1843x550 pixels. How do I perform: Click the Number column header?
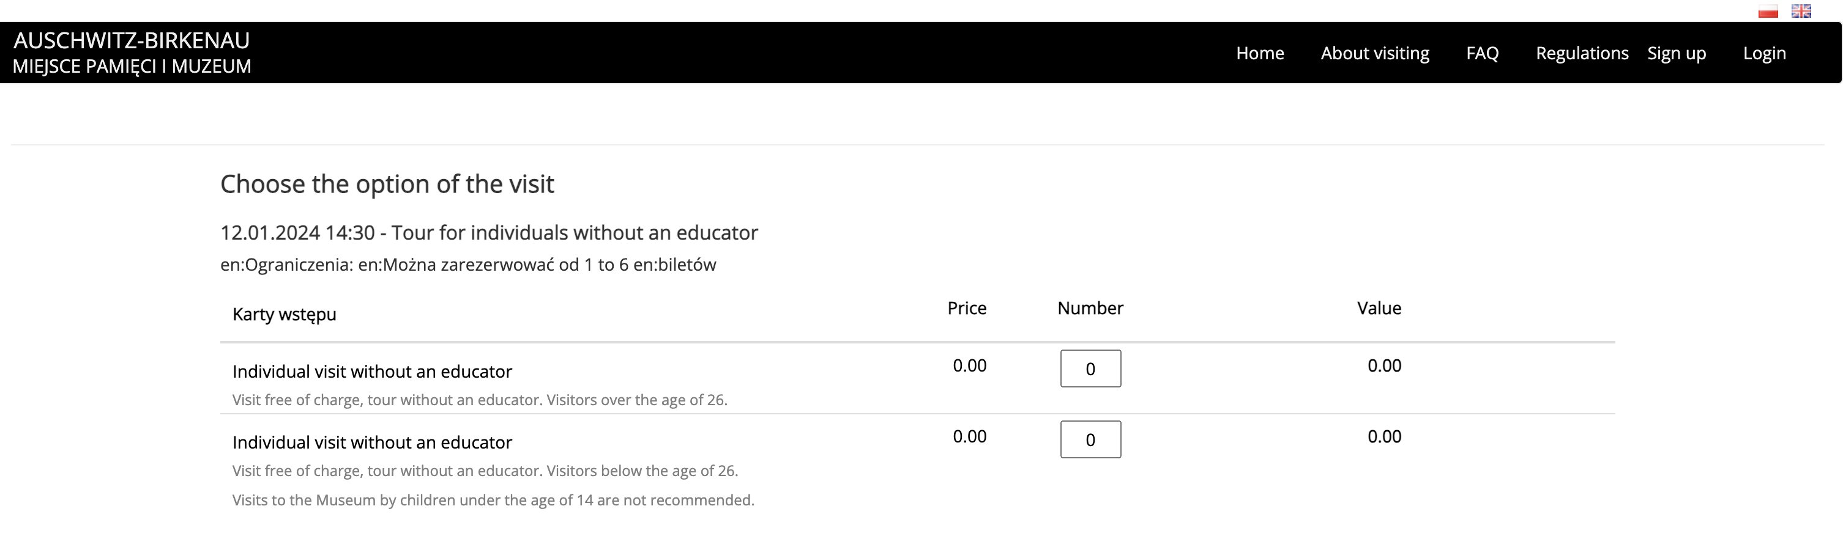tap(1090, 308)
